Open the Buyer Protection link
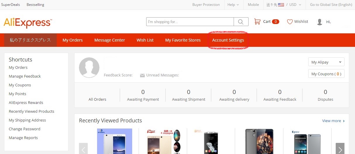Screen dimensions: 355x154 point(206,5)
